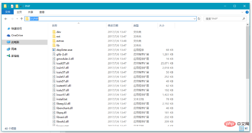
Task: Click the search magnifier icon
Action: coord(244,19)
